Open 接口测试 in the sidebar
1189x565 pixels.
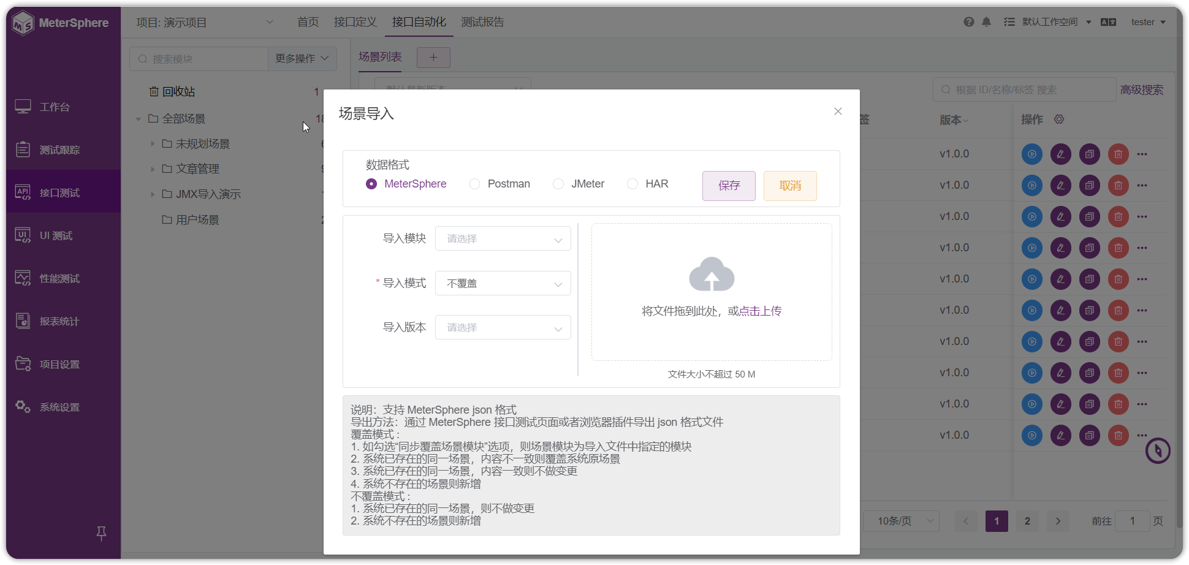point(63,192)
